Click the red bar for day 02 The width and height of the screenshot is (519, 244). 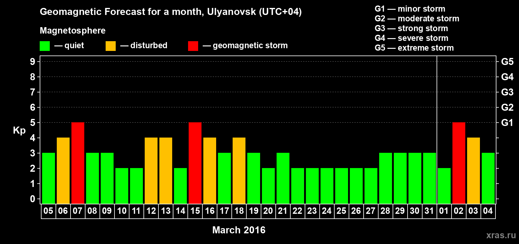pyautogui.click(x=459, y=163)
